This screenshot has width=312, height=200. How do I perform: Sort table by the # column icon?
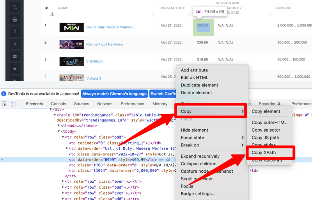tap(52, 14)
